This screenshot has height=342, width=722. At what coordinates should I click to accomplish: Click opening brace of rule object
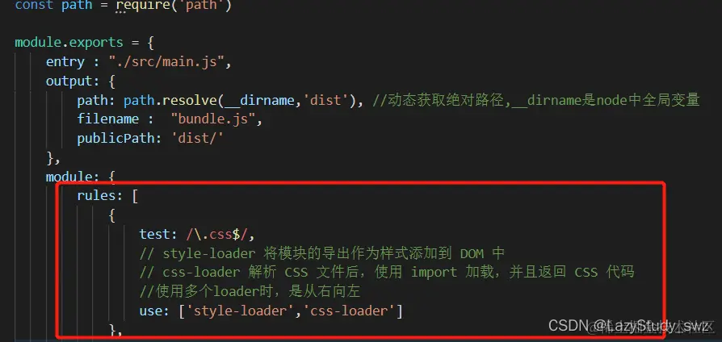pos(112,215)
